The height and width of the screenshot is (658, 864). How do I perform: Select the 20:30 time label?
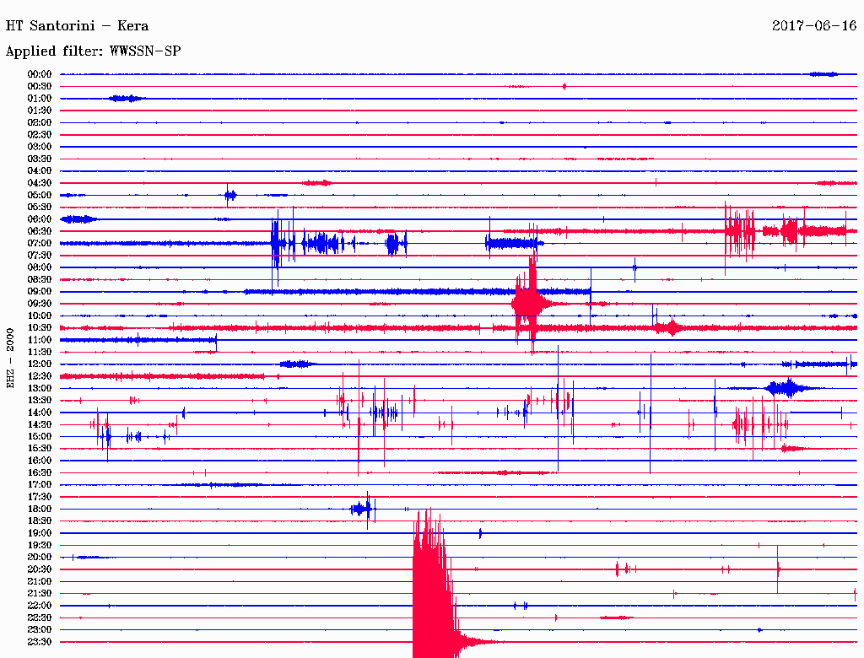point(40,569)
